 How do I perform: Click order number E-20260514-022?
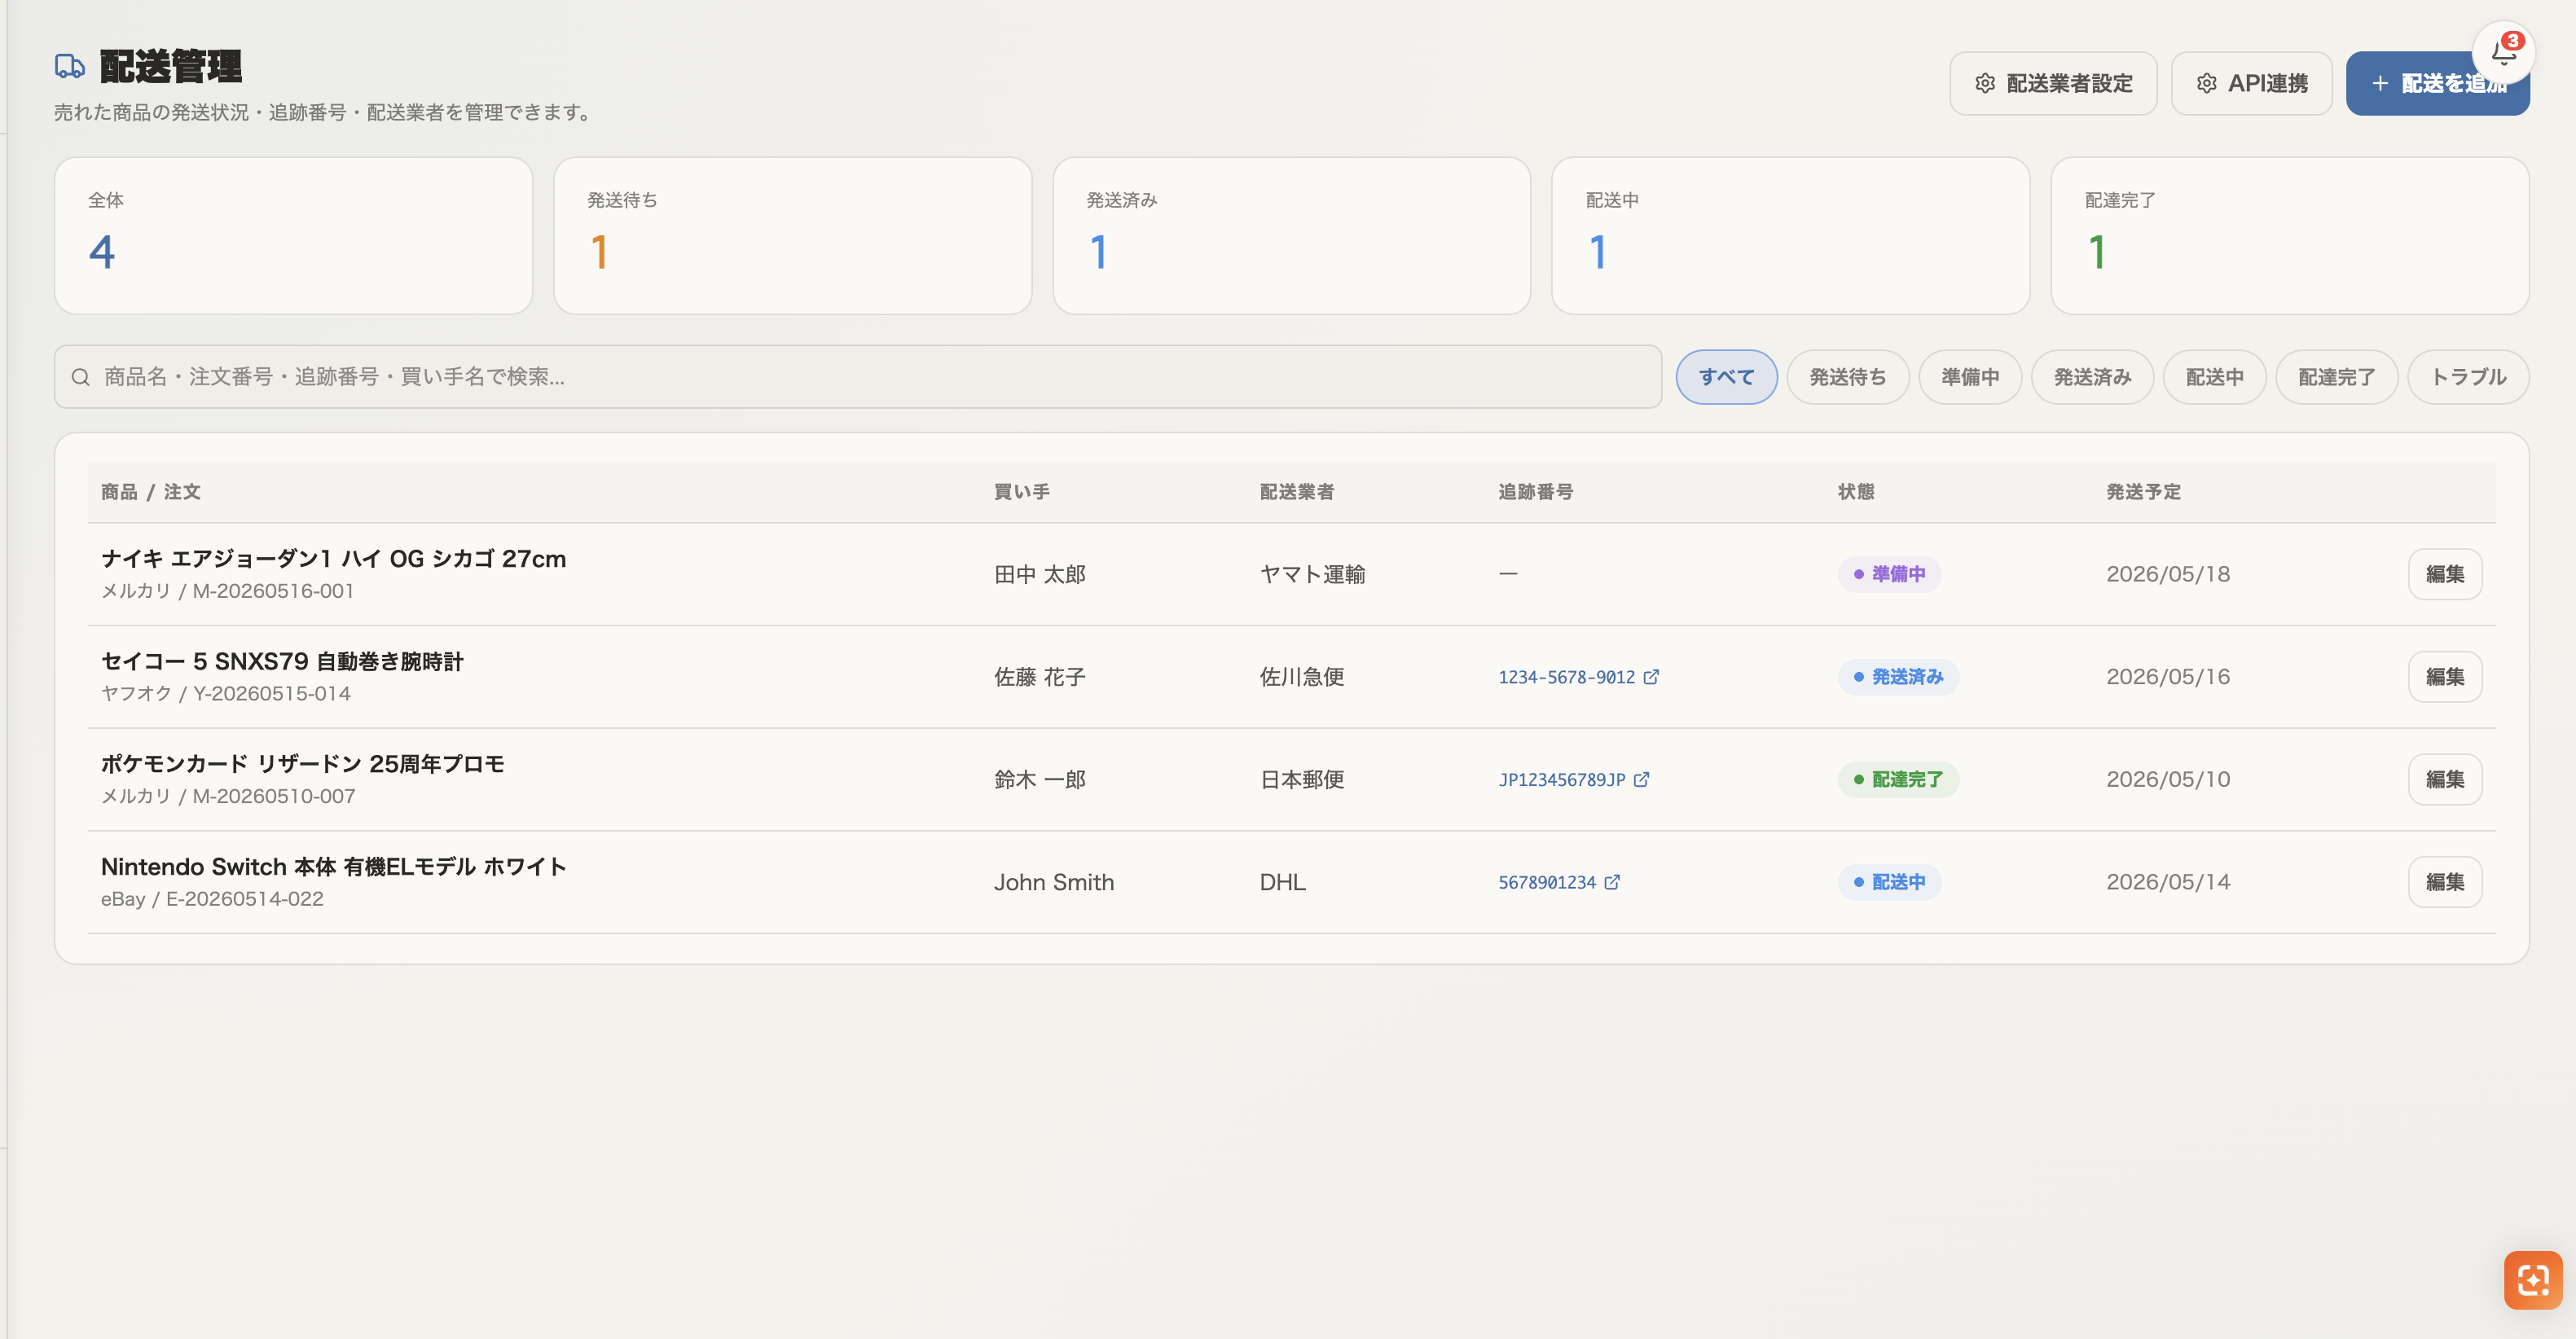(244, 899)
